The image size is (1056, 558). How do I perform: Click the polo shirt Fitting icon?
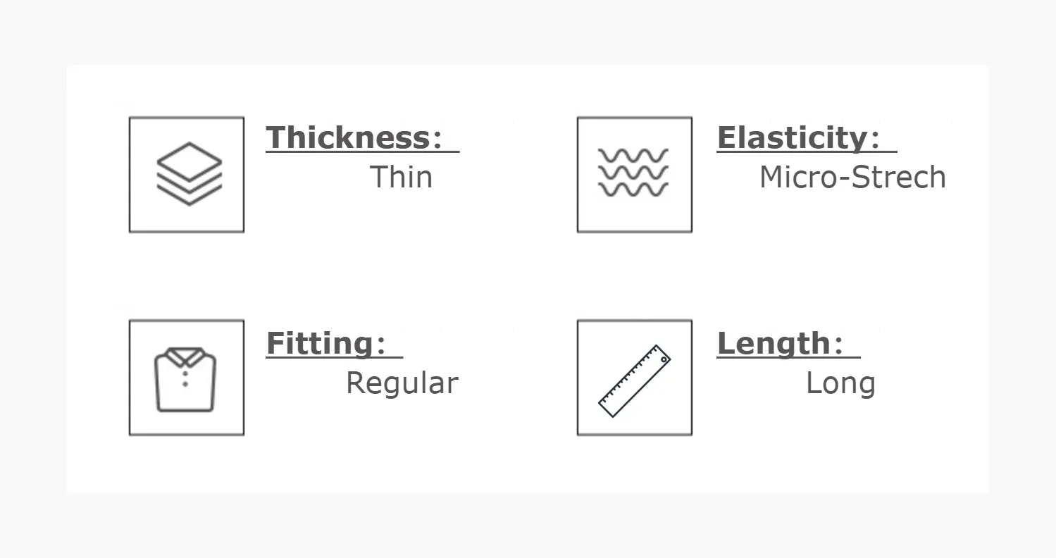(x=187, y=378)
